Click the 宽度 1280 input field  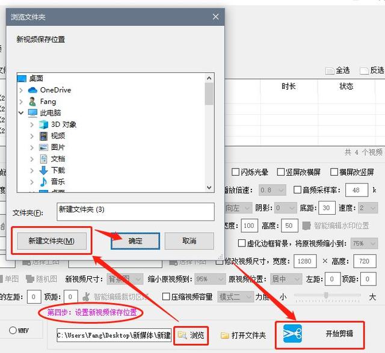coord(305,261)
